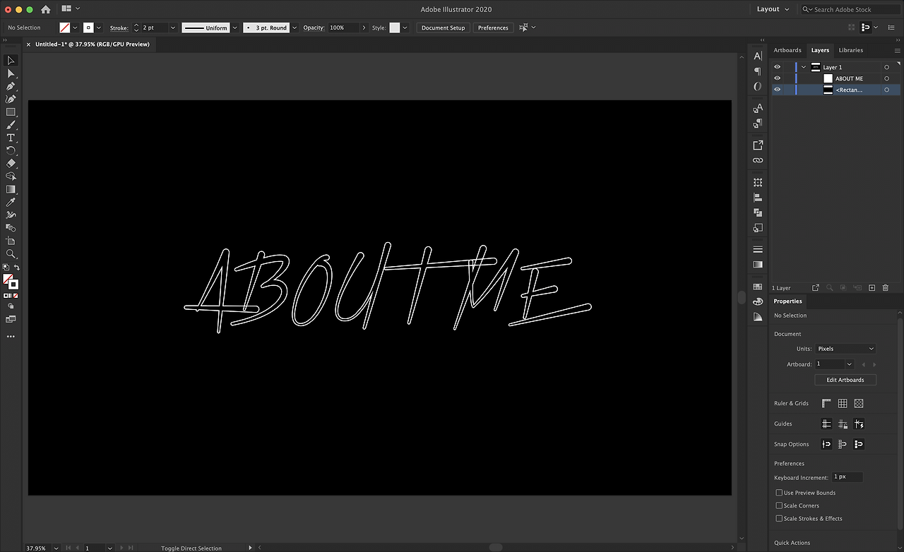
Task: Enable Use Preview Bounds checkbox
Action: [779, 493]
